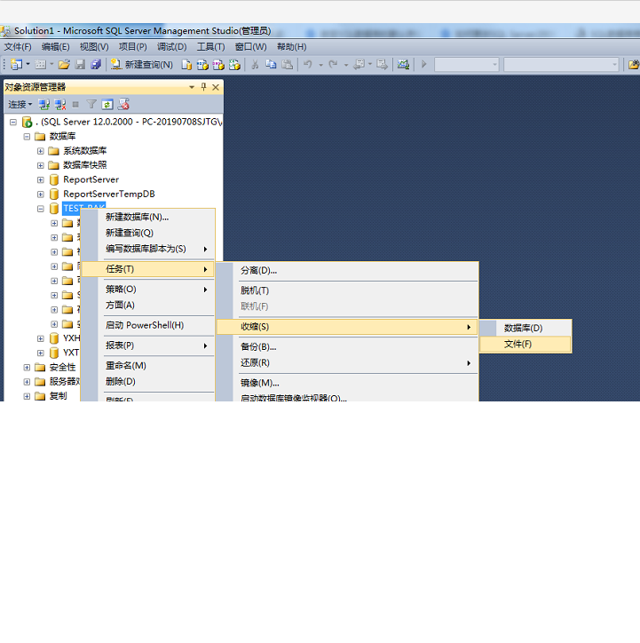Click the filter funnel icon in Object Explorer
Viewport: 640px width, 643px height.
pos(91,104)
